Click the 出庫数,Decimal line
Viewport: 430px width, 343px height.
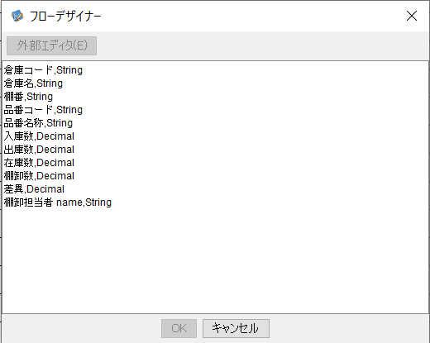[39, 150]
